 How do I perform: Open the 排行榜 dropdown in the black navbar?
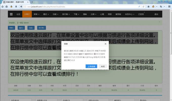[66, 14]
